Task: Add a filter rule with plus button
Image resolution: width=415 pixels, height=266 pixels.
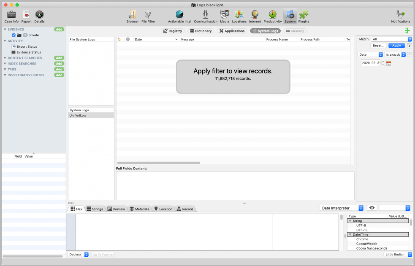Action: coord(410,46)
